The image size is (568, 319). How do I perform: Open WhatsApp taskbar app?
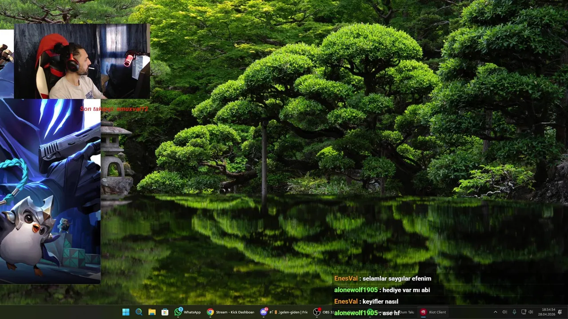(x=188, y=312)
